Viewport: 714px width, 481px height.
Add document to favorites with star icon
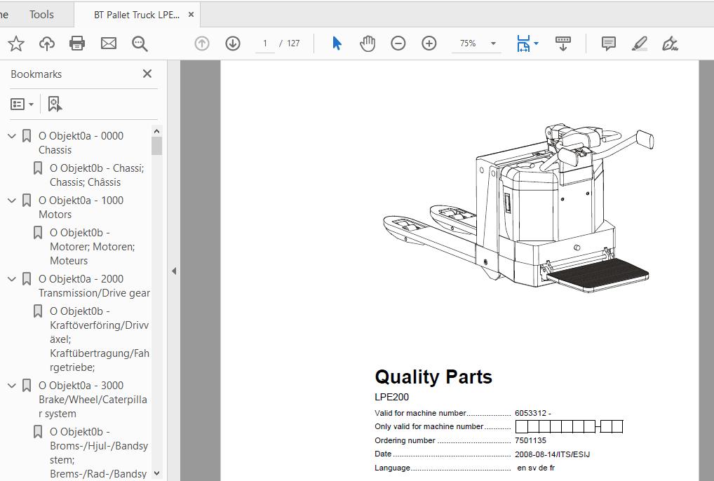[16, 43]
